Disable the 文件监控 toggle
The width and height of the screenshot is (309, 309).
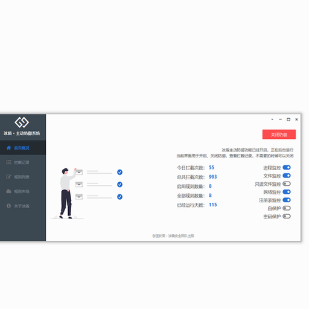[287, 176]
